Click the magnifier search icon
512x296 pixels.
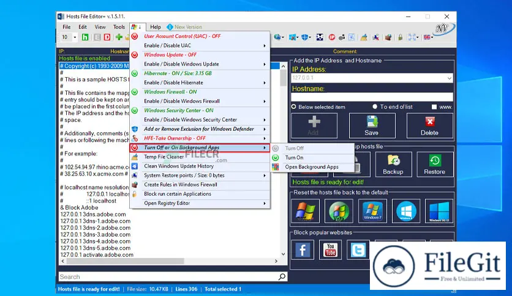pos(282,277)
